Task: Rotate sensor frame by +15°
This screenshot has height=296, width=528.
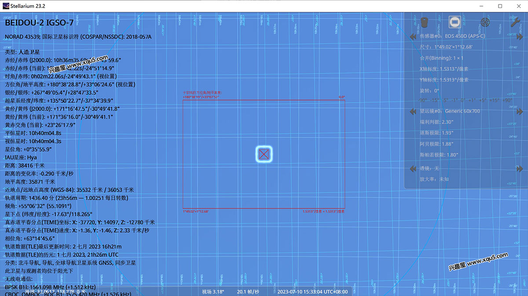Action: tap(495, 100)
